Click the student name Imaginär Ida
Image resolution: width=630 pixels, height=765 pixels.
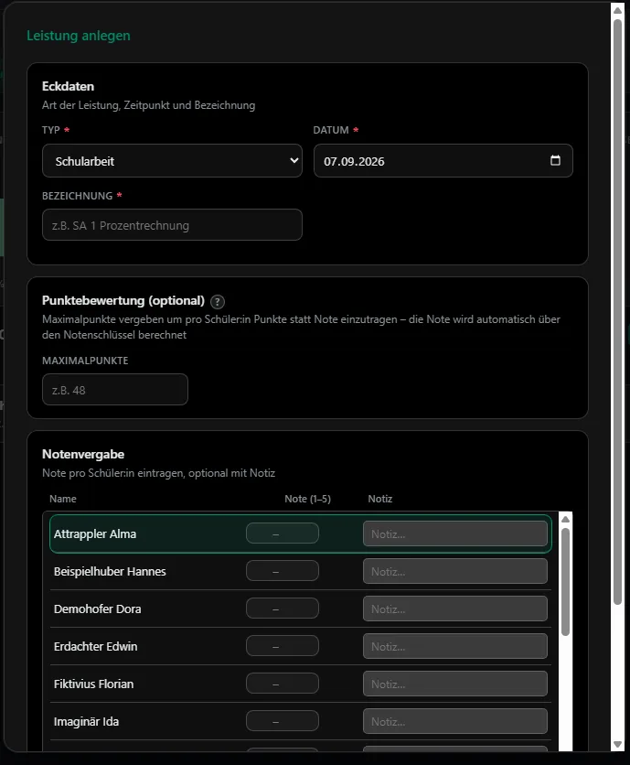pos(86,722)
